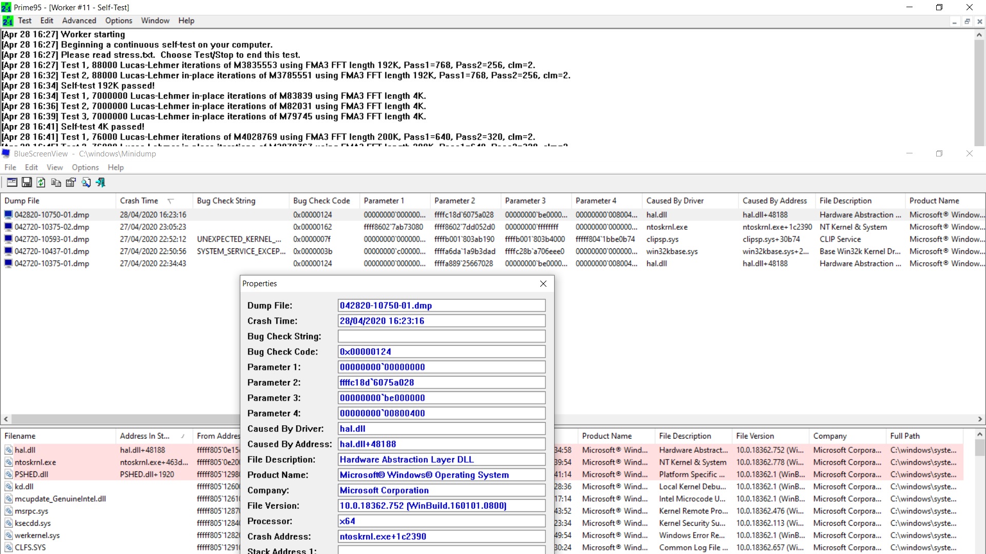Viewport: 986px width, 554px height.
Task: Open the Properties toolbar icon in BlueScreenView
Action: [x=71, y=182]
